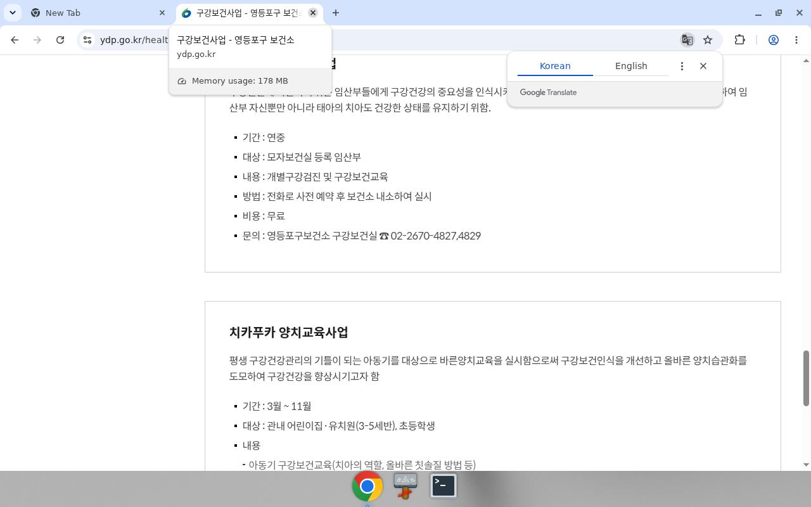The width and height of the screenshot is (811, 507).
Task: Open the Chrome profile icon
Action: point(774,40)
